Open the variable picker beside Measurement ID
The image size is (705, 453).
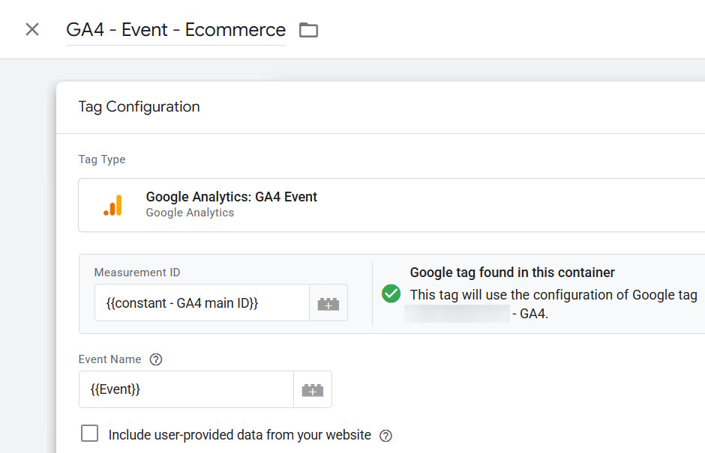pos(328,302)
